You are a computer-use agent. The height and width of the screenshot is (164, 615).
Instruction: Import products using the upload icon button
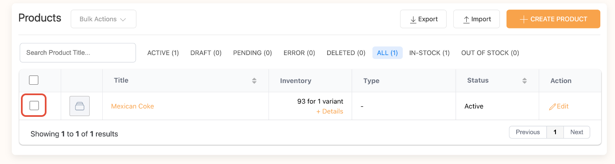(476, 19)
